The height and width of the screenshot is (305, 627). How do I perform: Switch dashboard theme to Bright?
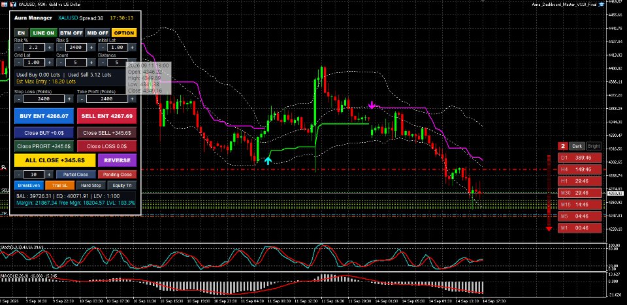[x=594, y=146]
